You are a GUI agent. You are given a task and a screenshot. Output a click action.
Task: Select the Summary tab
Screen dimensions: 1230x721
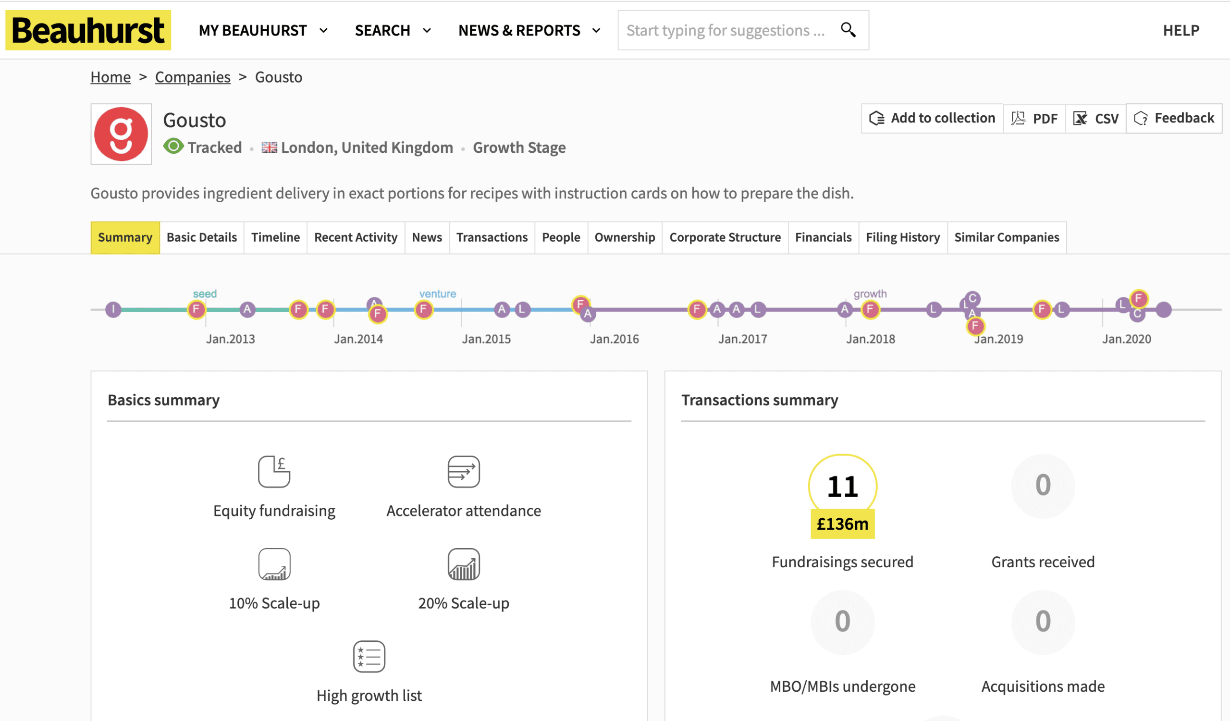tap(125, 238)
